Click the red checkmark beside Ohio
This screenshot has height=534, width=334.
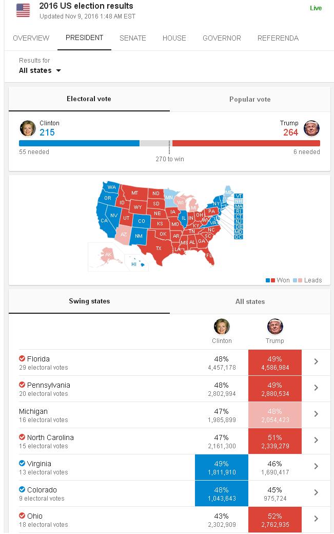(22, 516)
